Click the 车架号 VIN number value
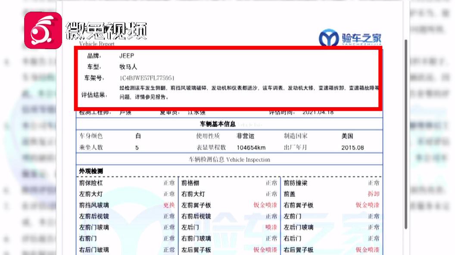455x255 pixels. 147,78
